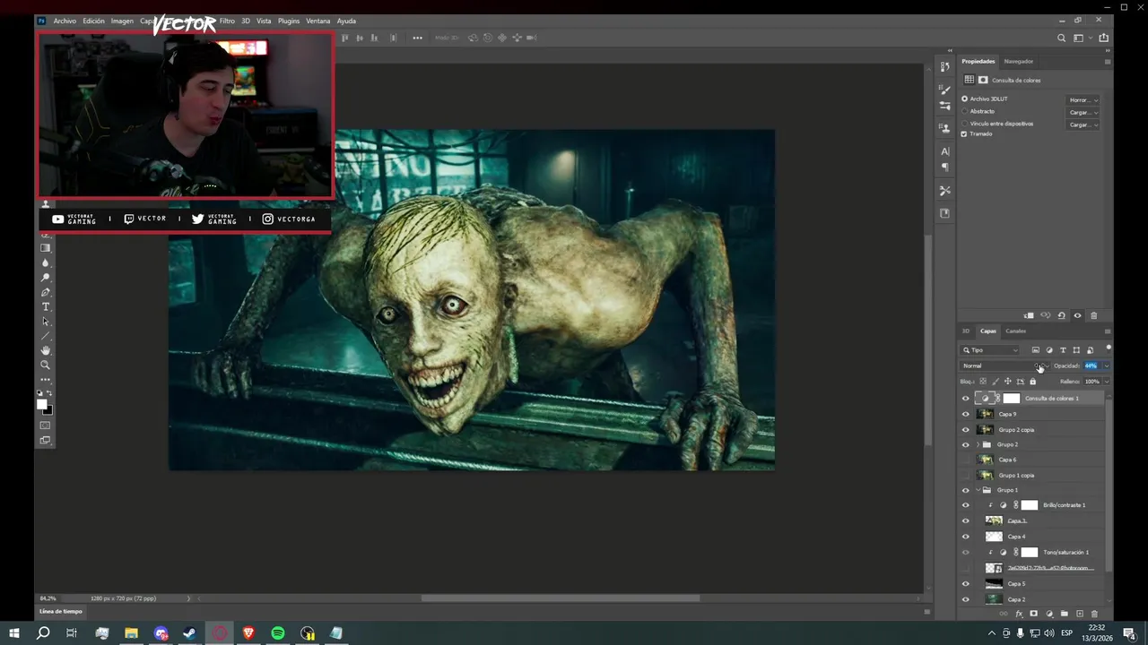Screen dimensions: 1148x645
Task: Select Archivo 3DLUT radio button
Action: tap(965, 99)
